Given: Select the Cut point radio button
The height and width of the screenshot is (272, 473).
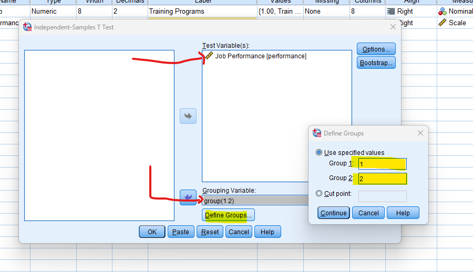Looking at the screenshot, I should tap(319, 194).
